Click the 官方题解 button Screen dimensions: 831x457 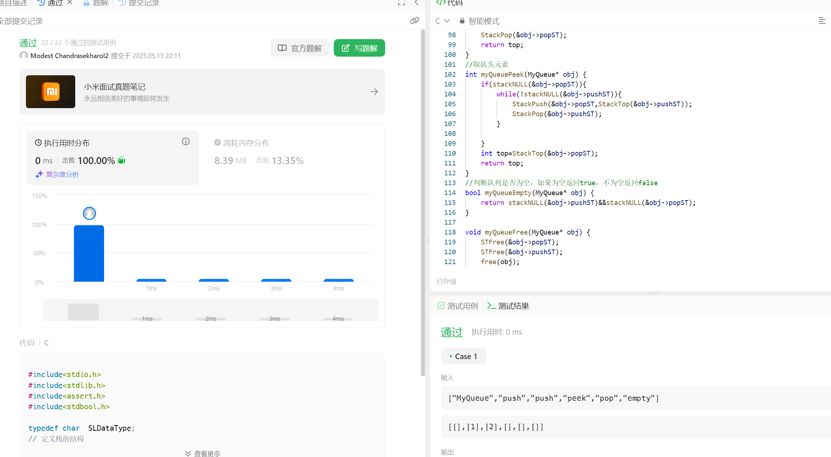[x=300, y=48]
